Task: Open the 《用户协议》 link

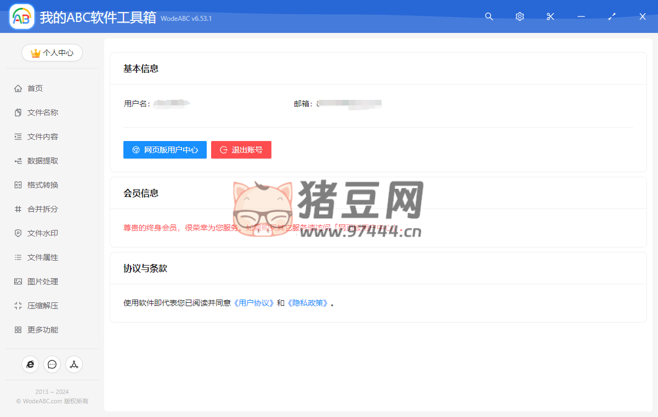Action: click(x=254, y=303)
